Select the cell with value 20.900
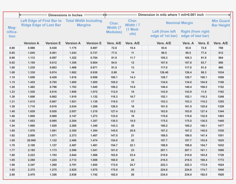This screenshot has width=236, height=184. coord(31,140)
